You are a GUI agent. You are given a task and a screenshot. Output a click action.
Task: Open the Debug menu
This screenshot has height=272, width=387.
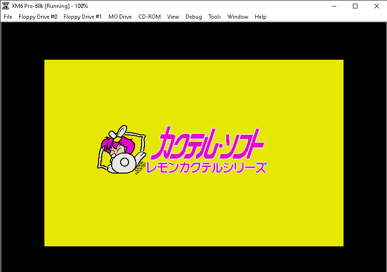[193, 17]
